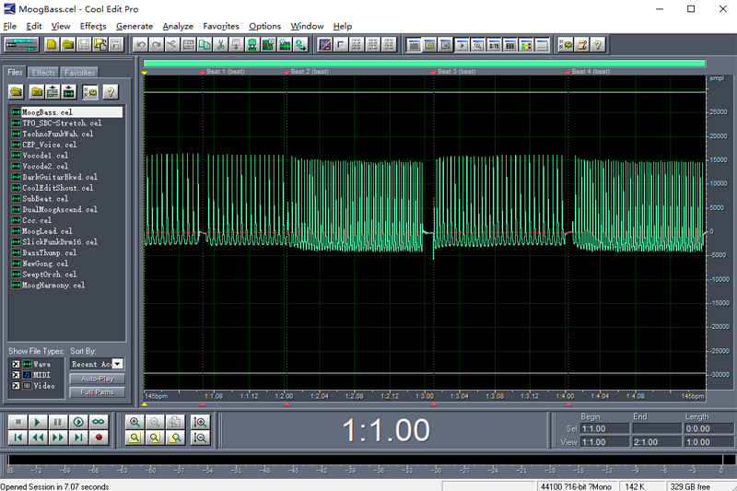Copy selection using the Copy toolbar icon

(x=205, y=44)
